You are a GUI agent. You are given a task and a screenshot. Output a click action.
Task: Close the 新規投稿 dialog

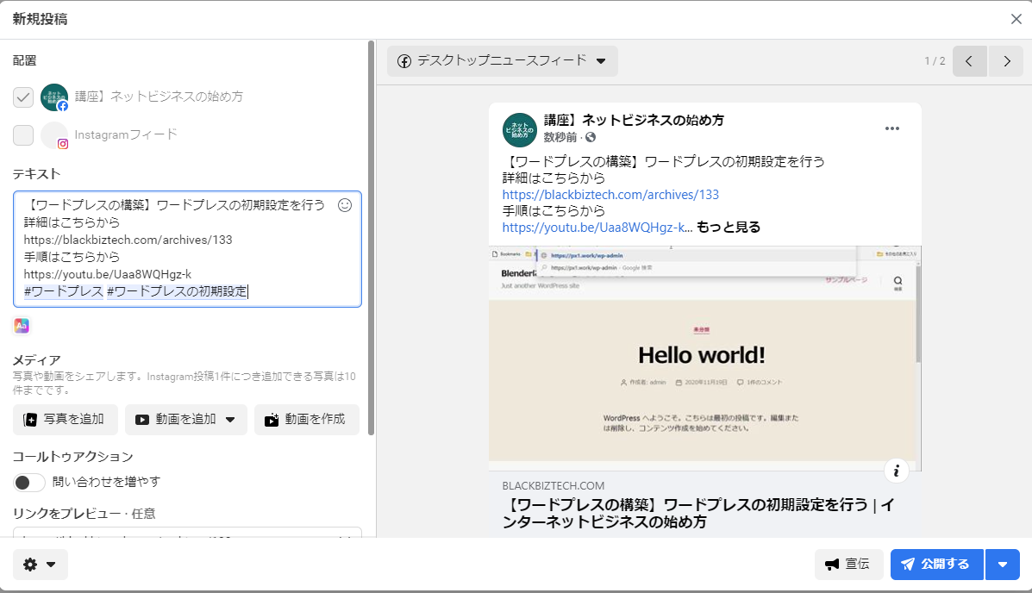tap(1016, 19)
